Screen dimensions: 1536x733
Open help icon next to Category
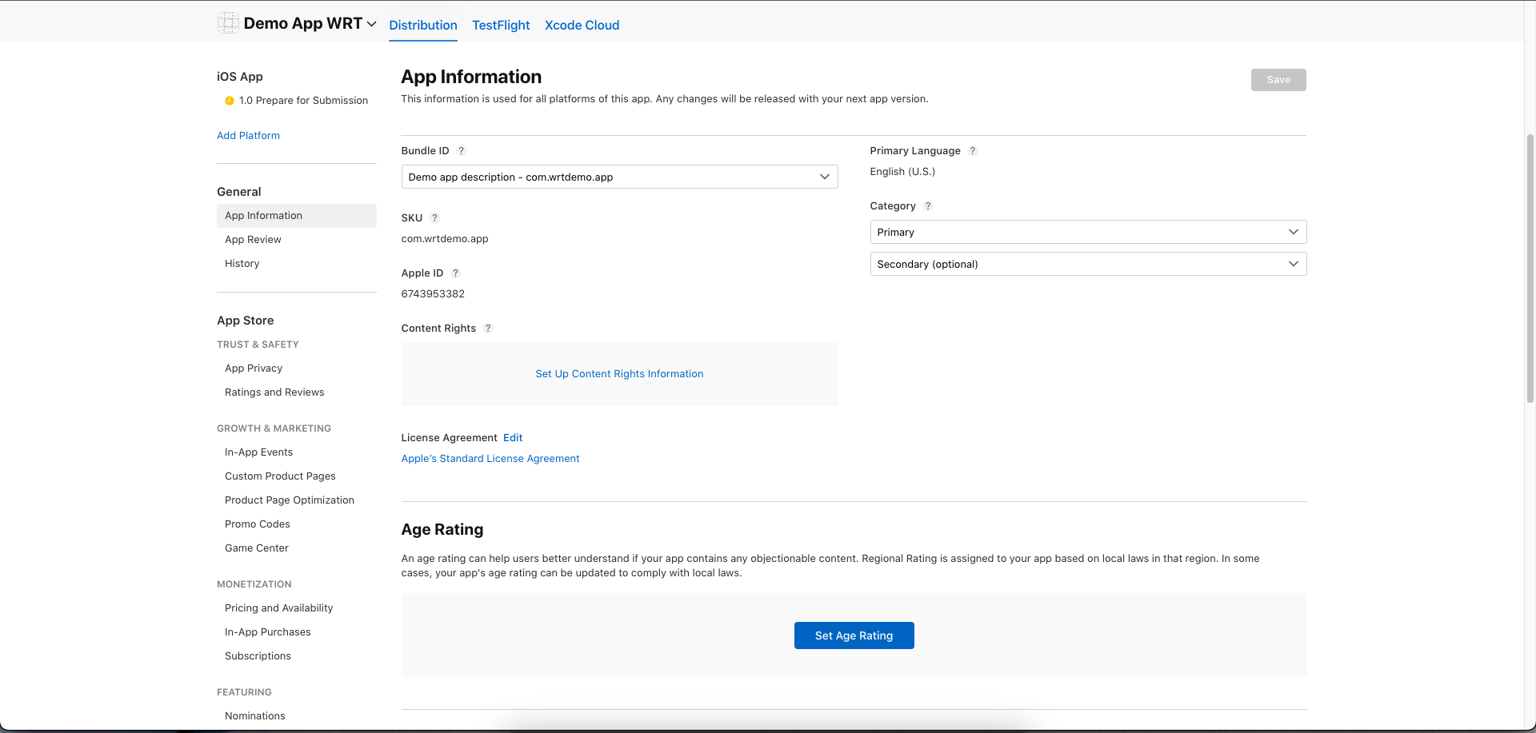coord(928,206)
